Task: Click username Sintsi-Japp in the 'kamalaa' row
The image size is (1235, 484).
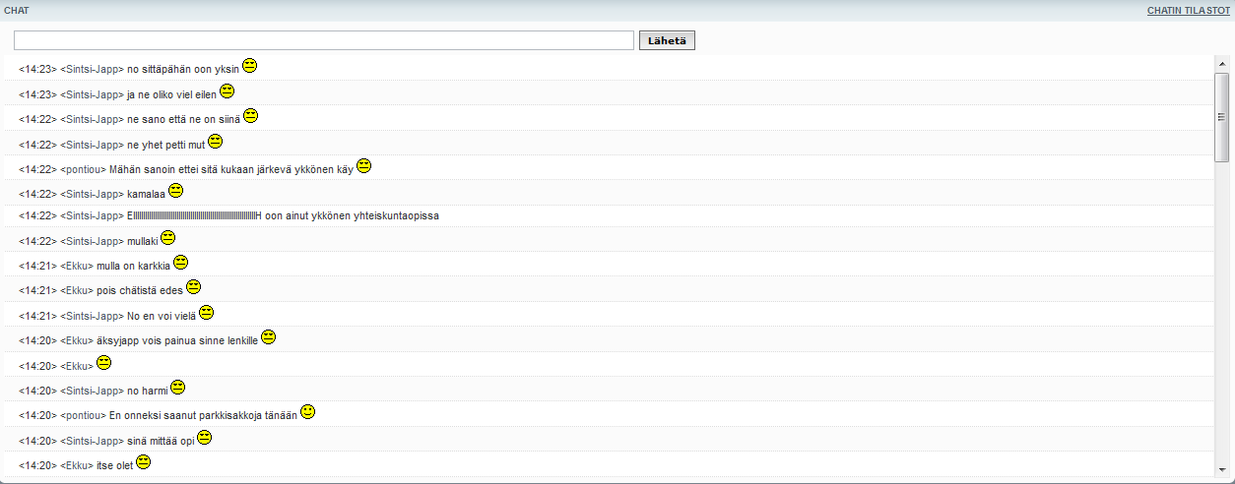Action: point(93,195)
